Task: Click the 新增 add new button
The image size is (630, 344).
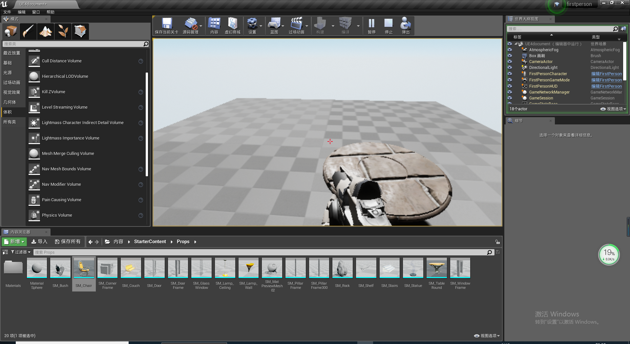Action: [14, 242]
